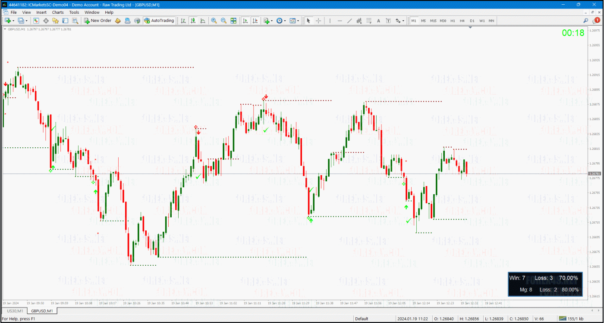
Task: Toggle chart Auto Scroll
Action: coord(245,21)
